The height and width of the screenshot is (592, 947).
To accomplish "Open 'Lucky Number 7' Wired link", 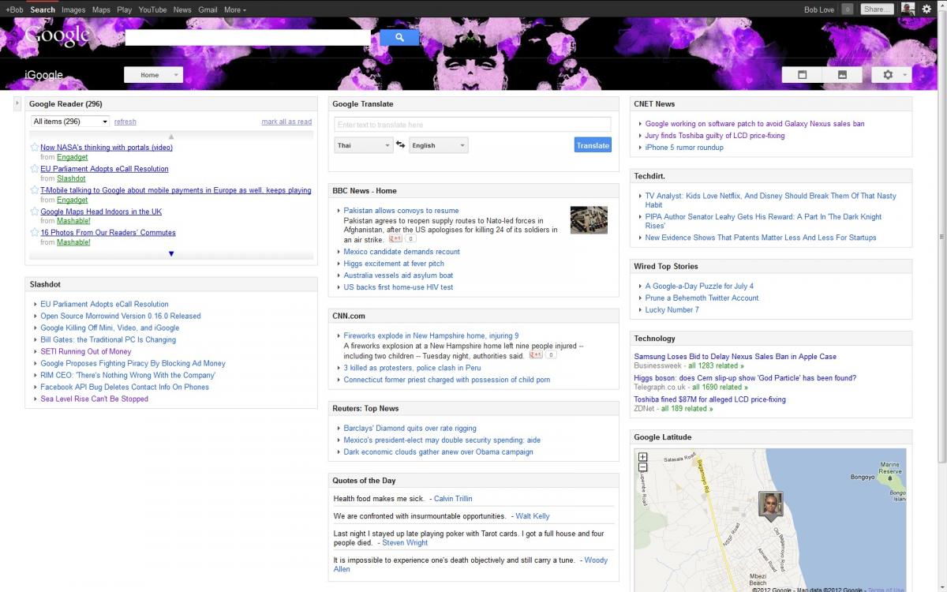I will coord(672,309).
